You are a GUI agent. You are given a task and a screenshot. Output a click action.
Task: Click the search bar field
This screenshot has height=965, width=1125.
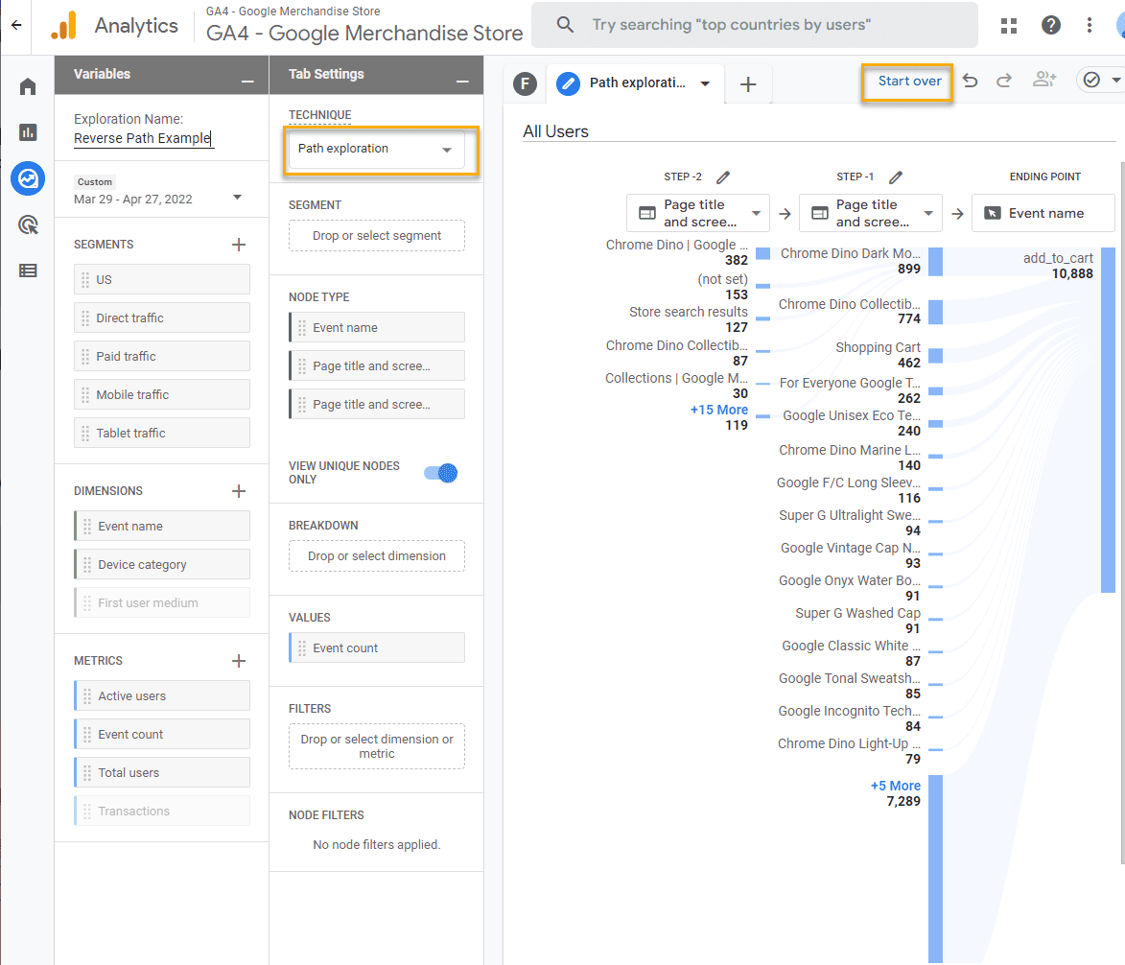point(754,25)
